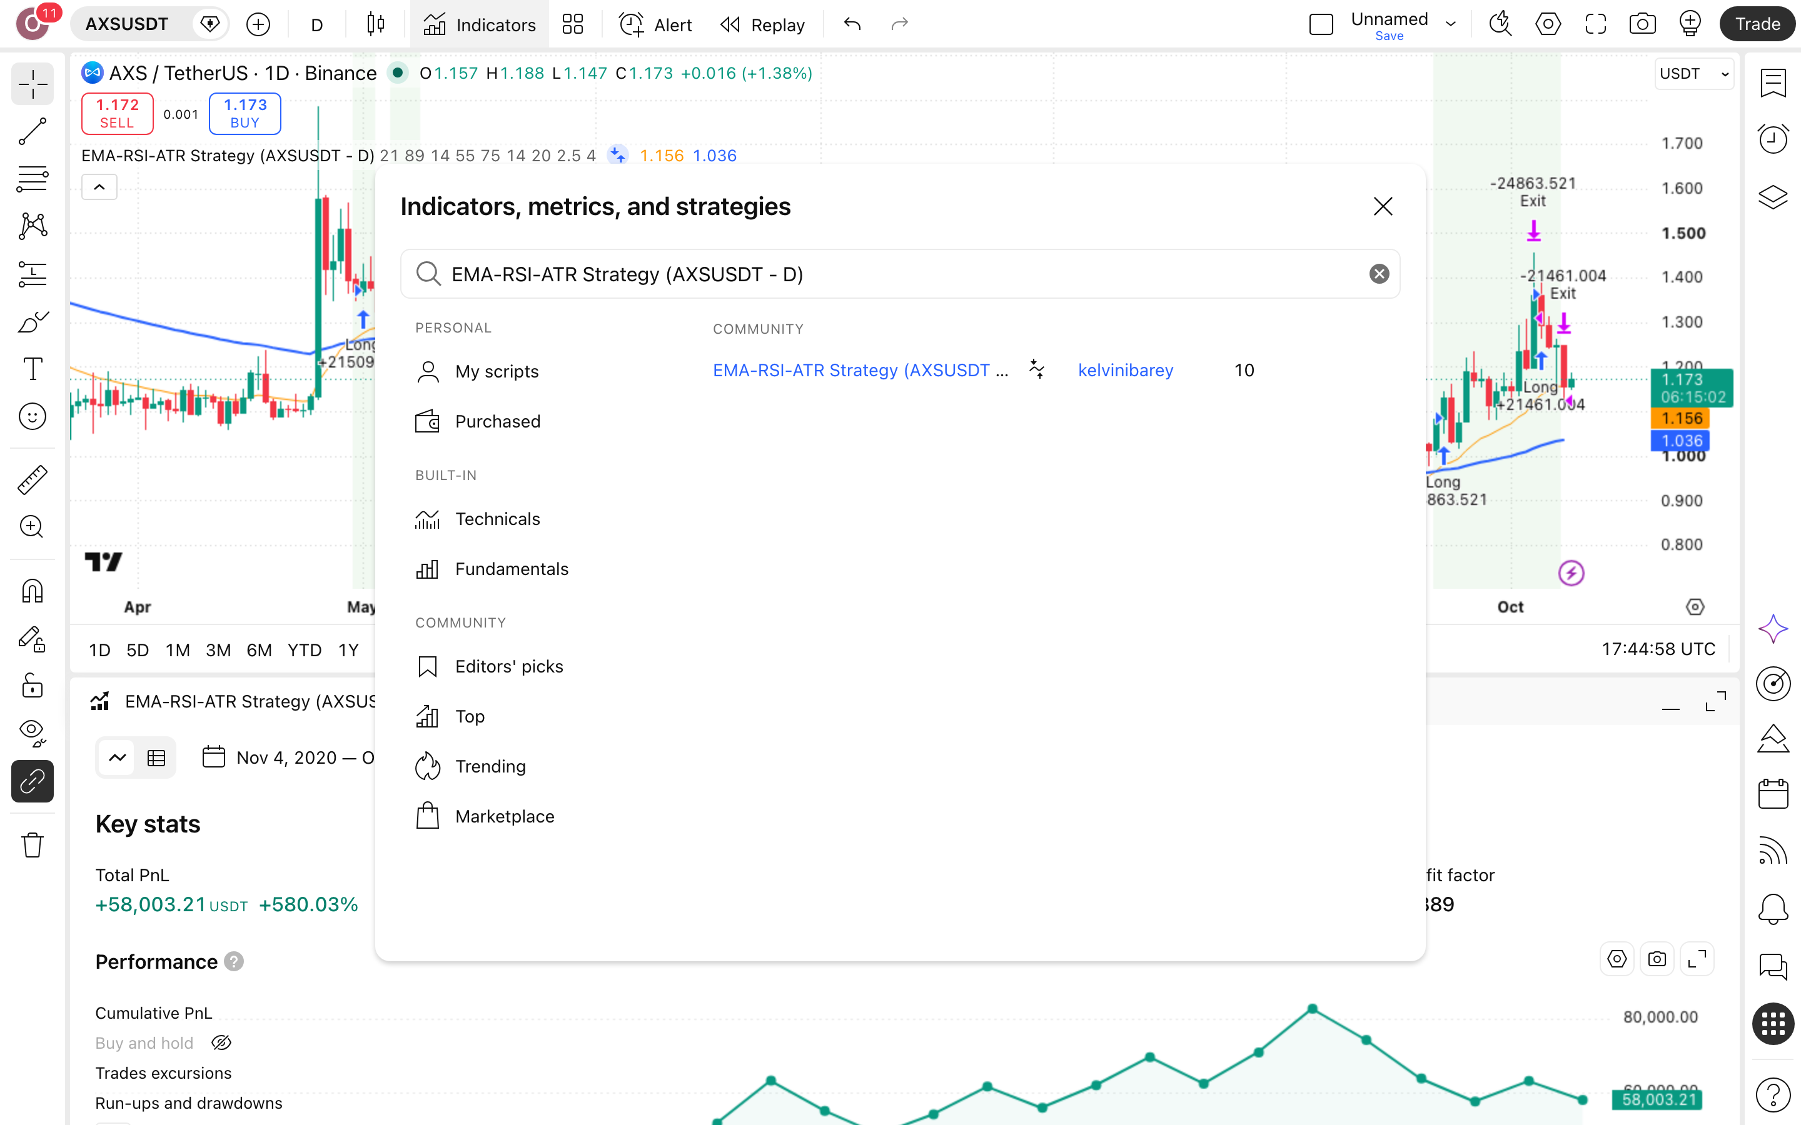
Task: Open notifications bell in right sidebar
Action: [x=1773, y=909]
